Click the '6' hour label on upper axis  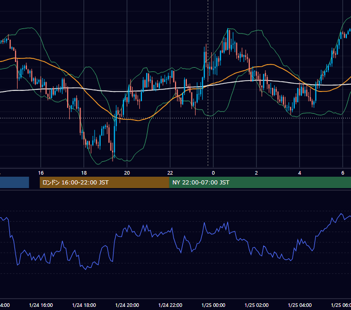(343, 173)
